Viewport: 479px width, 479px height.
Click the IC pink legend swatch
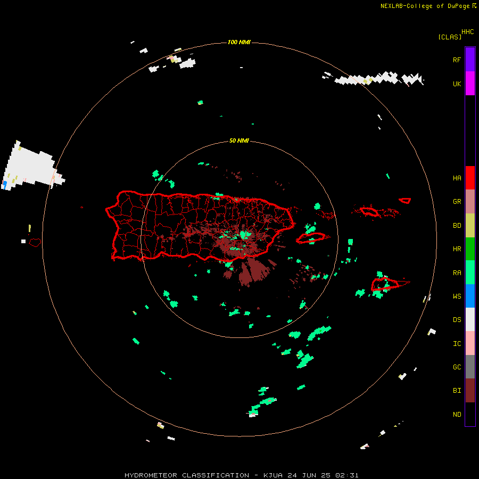470,343
